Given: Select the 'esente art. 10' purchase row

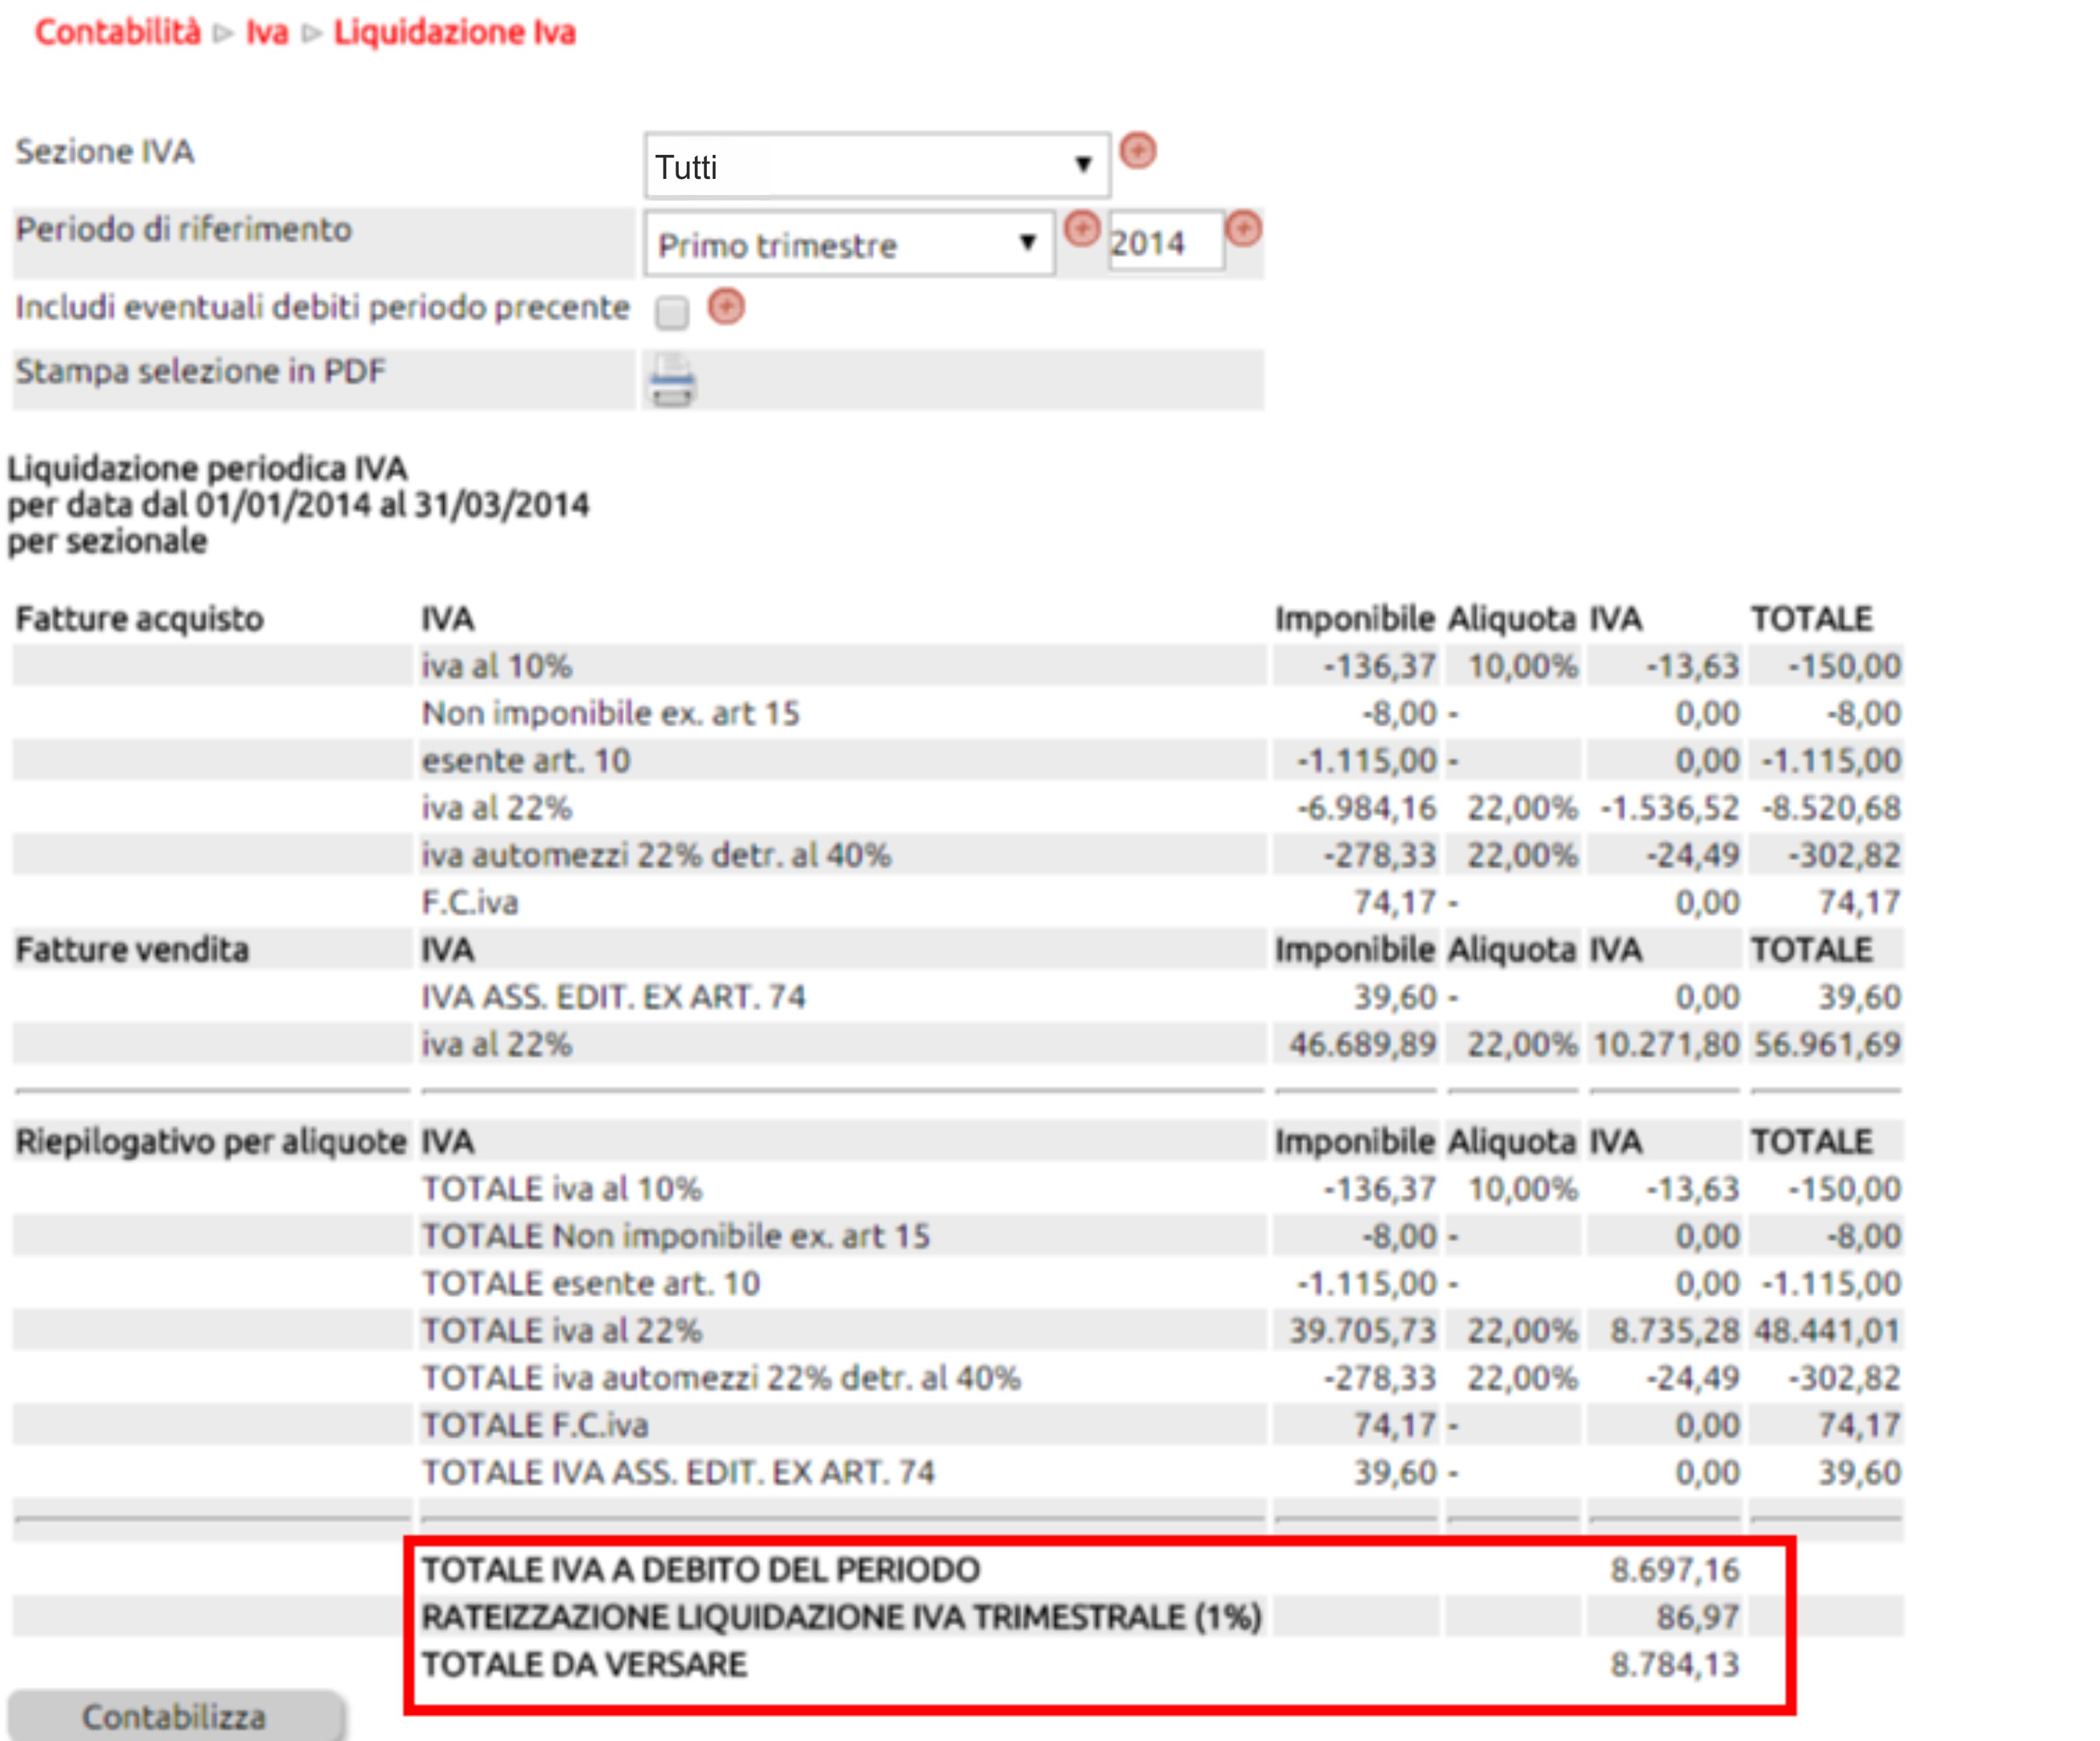Looking at the screenshot, I should coord(957,760).
